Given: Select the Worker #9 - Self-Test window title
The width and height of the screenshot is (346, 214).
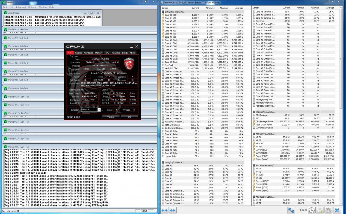Looking at the screenshot, I should [18, 88].
